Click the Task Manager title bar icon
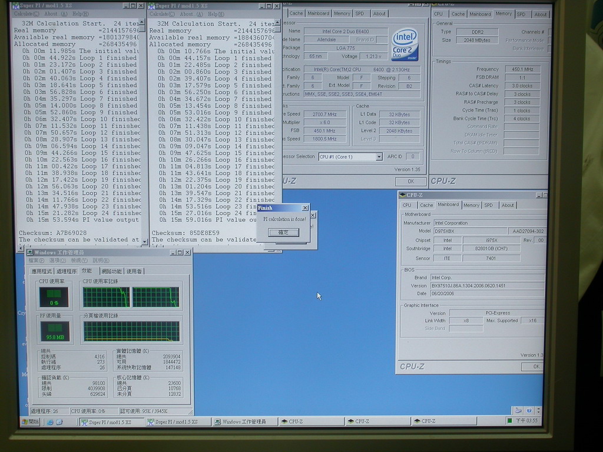Viewport: 603px width, 452px height. tap(29, 252)
